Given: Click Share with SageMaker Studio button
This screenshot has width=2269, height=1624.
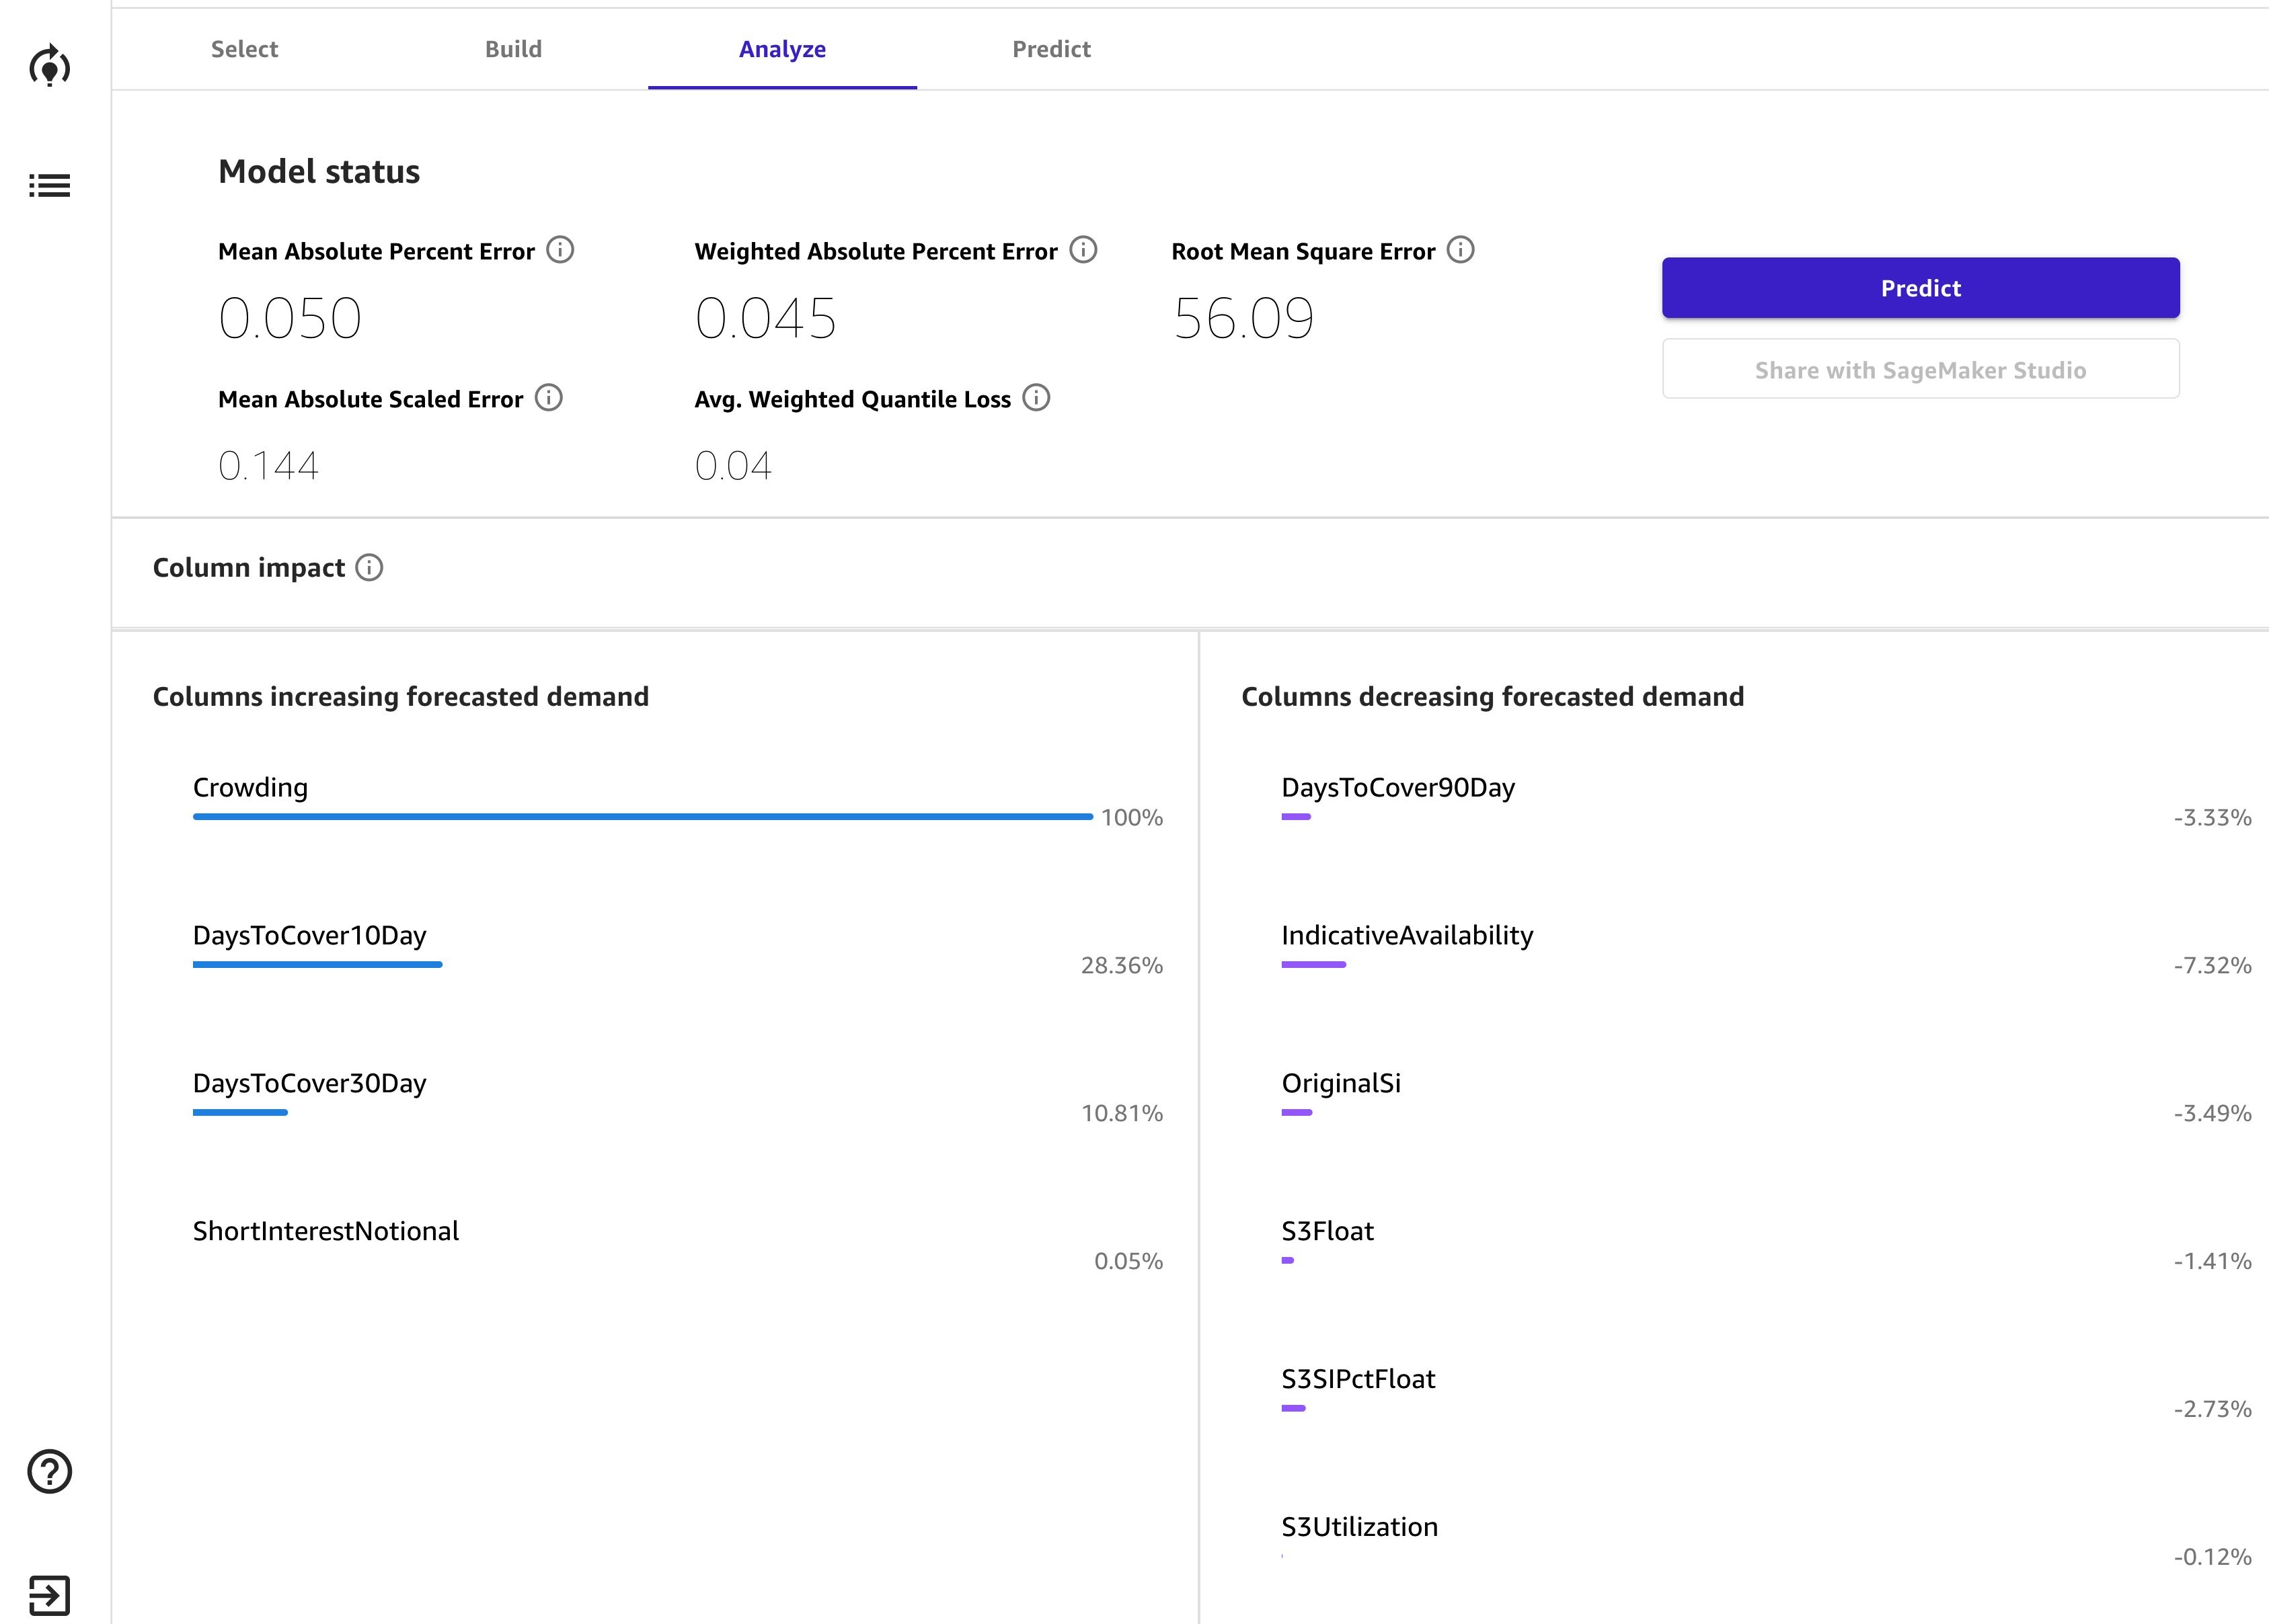Looking at the screenshot, I should coord(1921,370).
